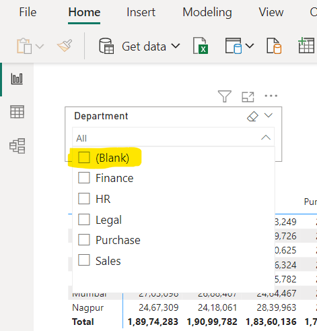Viewport: 317px width, 331px height.
Task: Tick the Finance checkbox
Action: 84,178
